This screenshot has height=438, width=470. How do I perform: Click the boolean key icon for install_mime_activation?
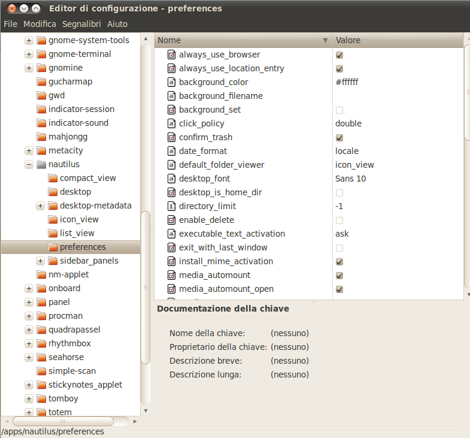(x=171, y=261)
